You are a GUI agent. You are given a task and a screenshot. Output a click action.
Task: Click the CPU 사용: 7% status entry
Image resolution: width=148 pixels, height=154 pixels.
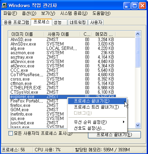click(x=48, y=150)
